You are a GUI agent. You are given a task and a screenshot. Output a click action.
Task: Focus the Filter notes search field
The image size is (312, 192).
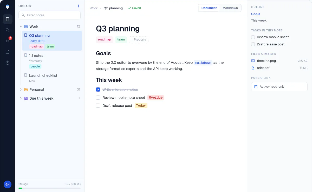[x=49, y=15]
